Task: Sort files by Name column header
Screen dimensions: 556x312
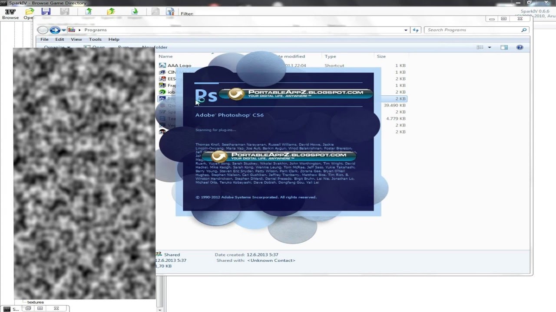Action: coord(165,56)
